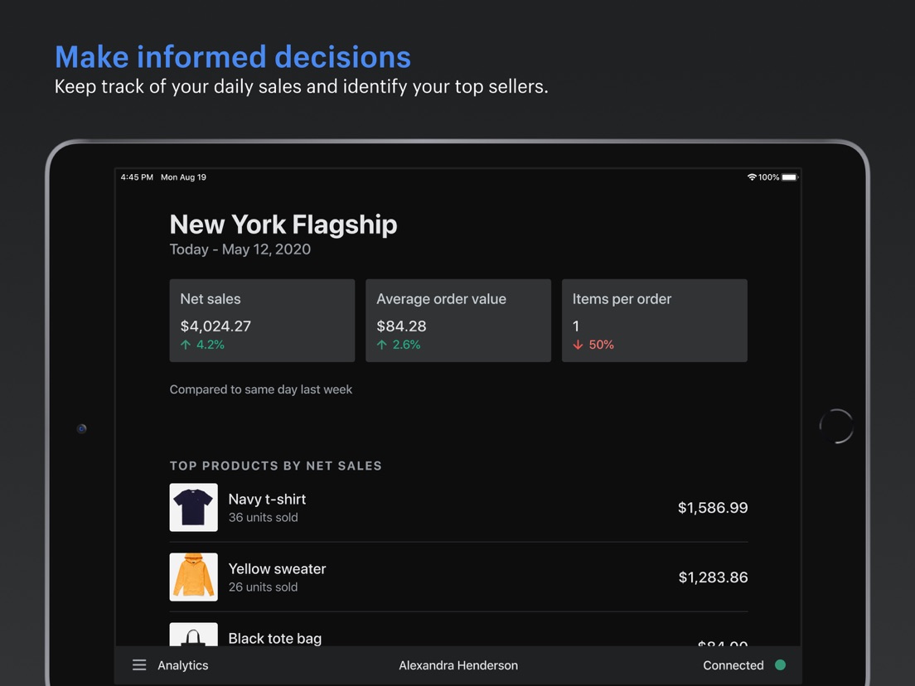This screenshot has width=915, height=686.
Task: Select the Average order value card
Action: pos(458,320)
